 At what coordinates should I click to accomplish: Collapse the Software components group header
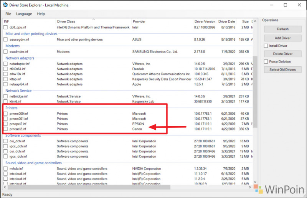pos(23,135)
